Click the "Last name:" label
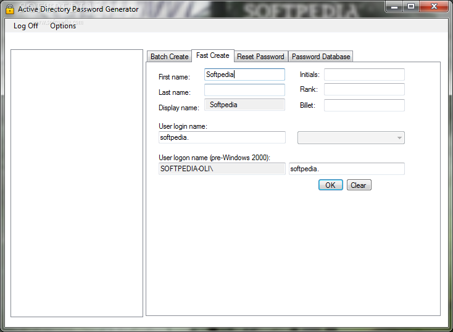The width and height of the screenshot is (453, 332). [x=175, y=92]
